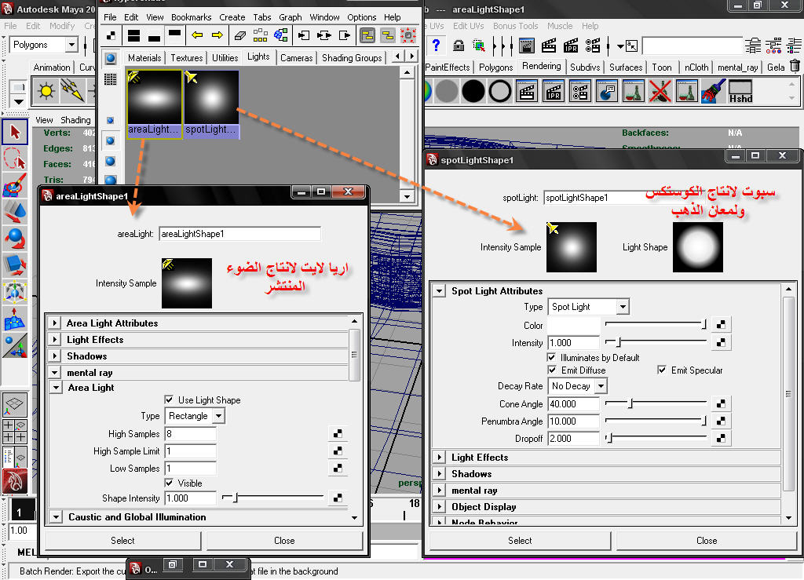Screen dimensions: 804x580
Task: Click the paint brush shelf icon
Action: 713,91
